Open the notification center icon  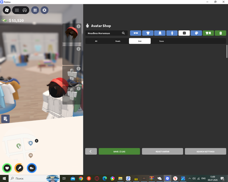(x=222, y=178)
